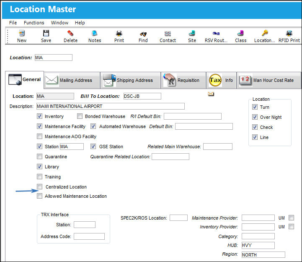Open the Help menu
Image resolution: width=302 pixels, height=262 pixels.
pos(80,23)
